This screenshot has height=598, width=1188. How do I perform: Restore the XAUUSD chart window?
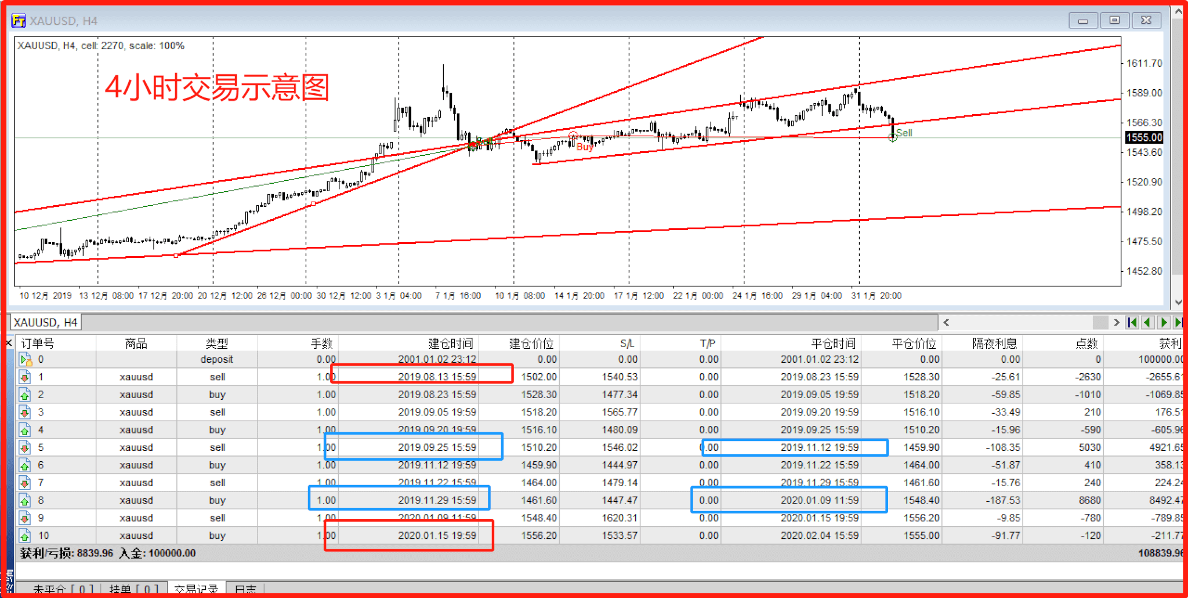click(x=1114, y=20)
